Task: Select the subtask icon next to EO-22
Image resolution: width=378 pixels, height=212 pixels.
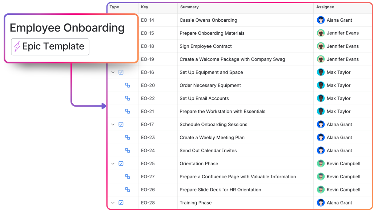Action: tap(128, 98)
